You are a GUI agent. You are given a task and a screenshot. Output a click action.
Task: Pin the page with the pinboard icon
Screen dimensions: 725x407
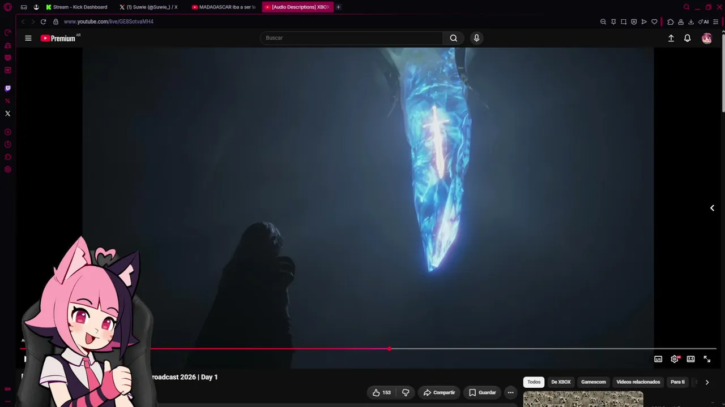click(613, 21)
